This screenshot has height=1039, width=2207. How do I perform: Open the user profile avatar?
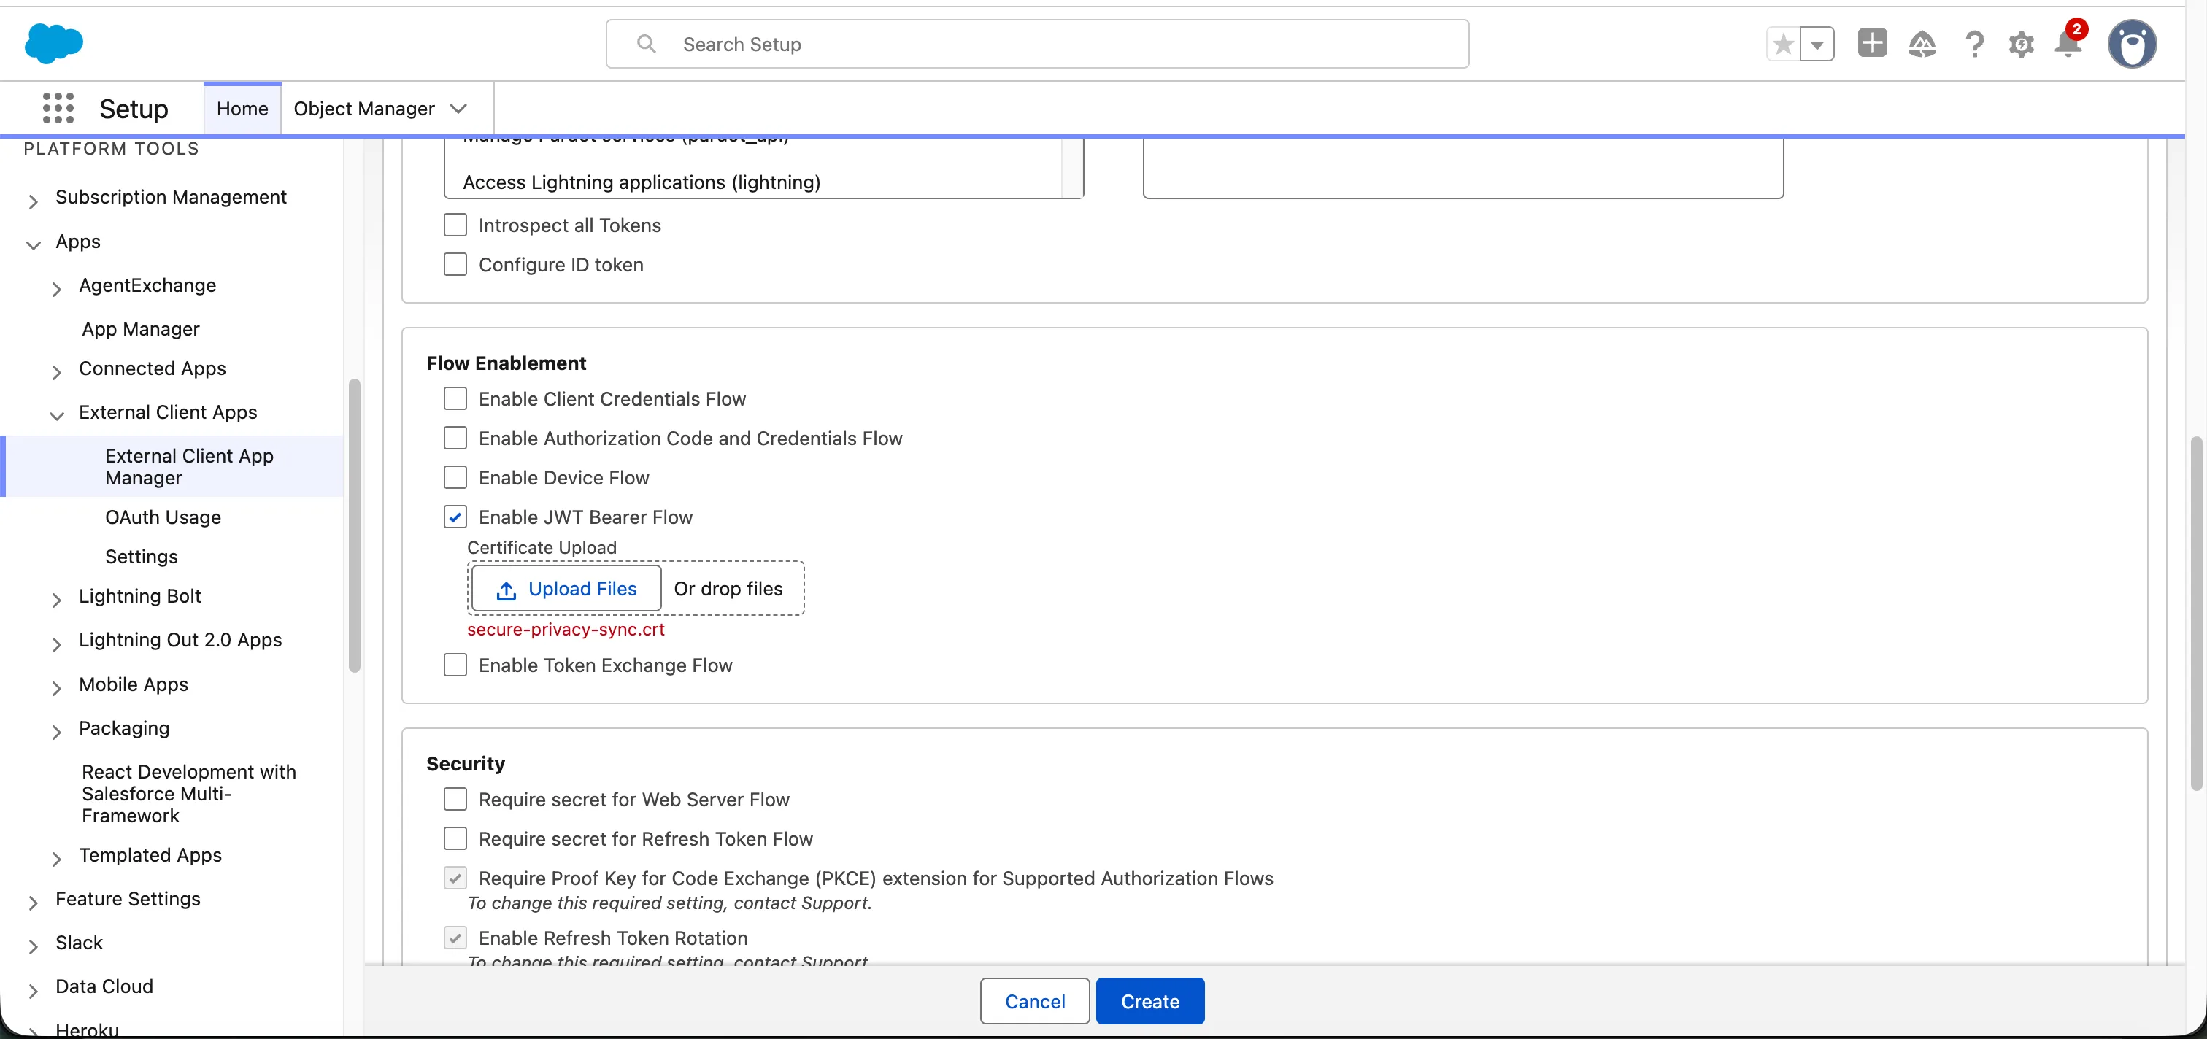(x=2132, y=44)
